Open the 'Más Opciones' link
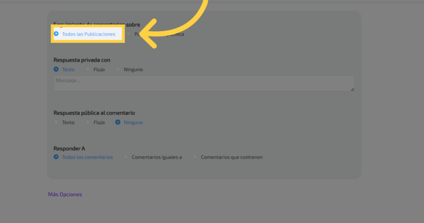 pos(65,195)
